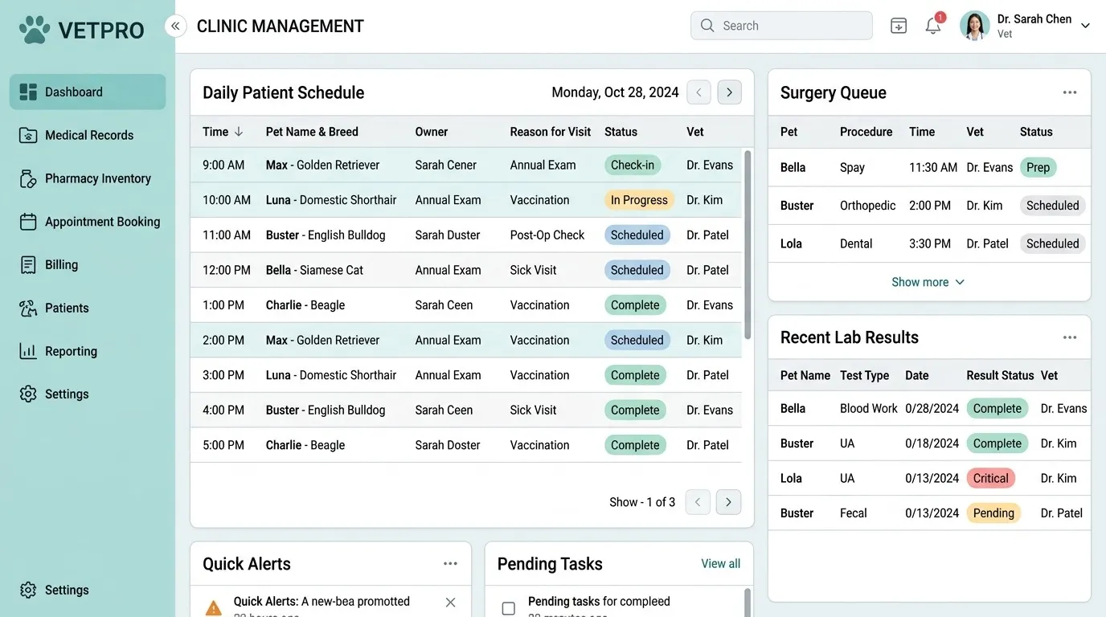
Task: Click Prep status for Bella surgery
Action: (x=1038, y=167)
